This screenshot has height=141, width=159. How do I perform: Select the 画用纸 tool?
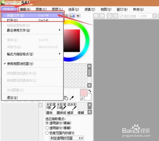pos(61,112)
